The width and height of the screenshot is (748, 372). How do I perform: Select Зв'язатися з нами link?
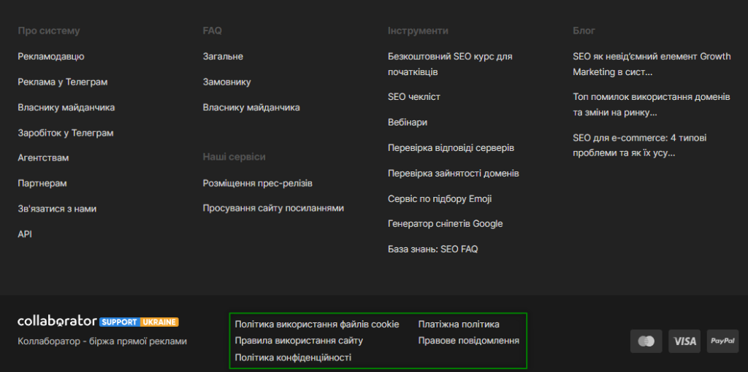tap(57, 209)
